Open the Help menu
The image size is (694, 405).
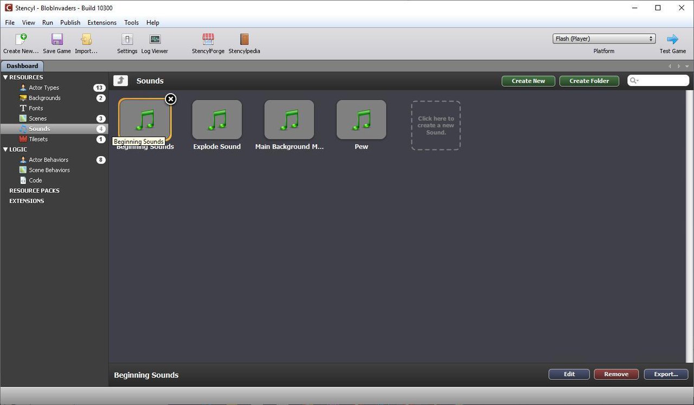(x=153, y=23)
